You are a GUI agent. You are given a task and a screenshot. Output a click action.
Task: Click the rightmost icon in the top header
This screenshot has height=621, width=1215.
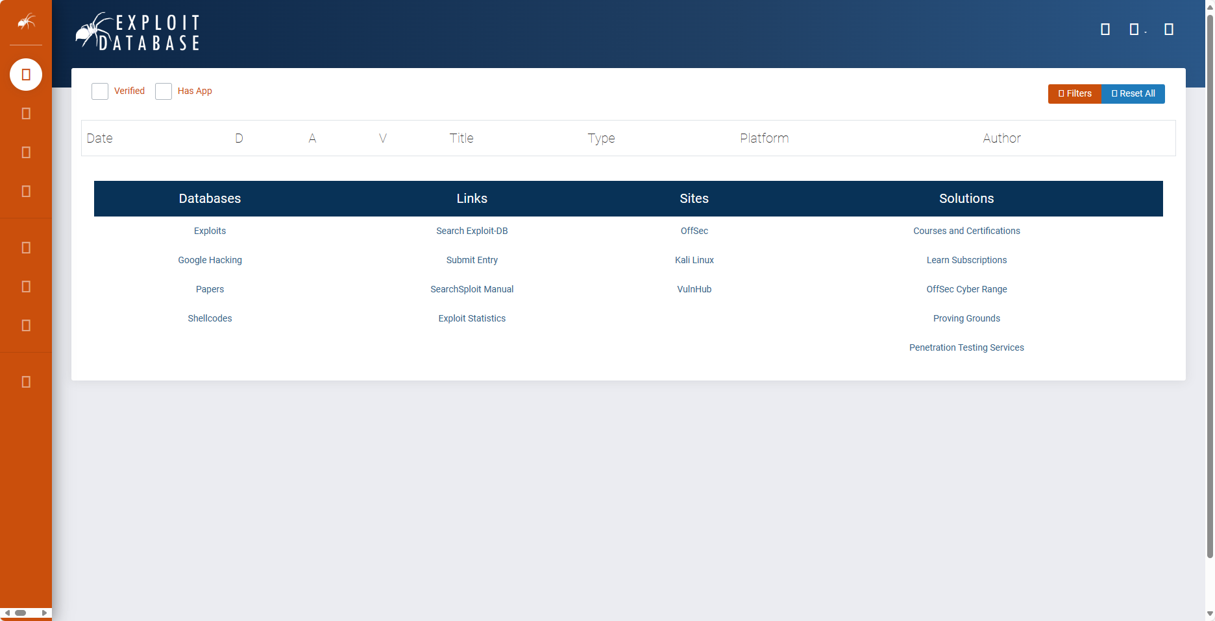point(1169,29)
